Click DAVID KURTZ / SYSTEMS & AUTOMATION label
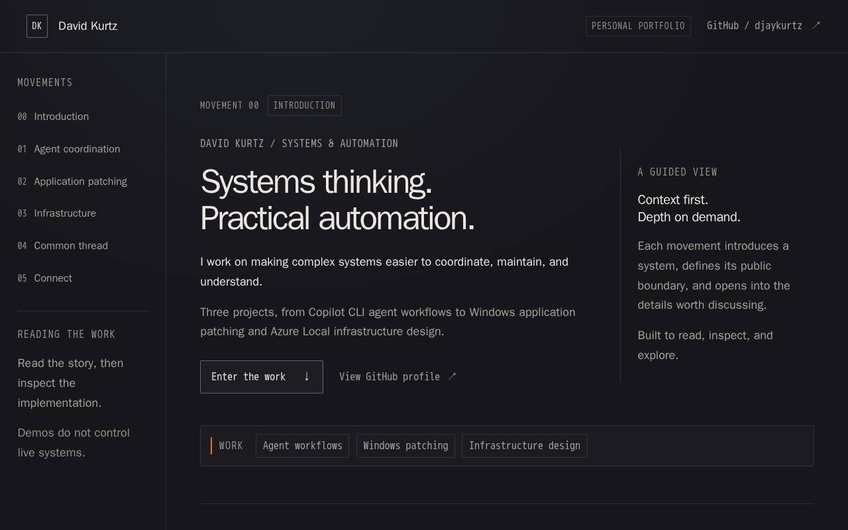 (299, 144)
